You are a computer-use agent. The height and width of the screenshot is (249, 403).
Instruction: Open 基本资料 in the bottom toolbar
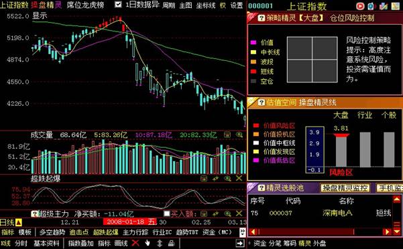click(46, 243)
